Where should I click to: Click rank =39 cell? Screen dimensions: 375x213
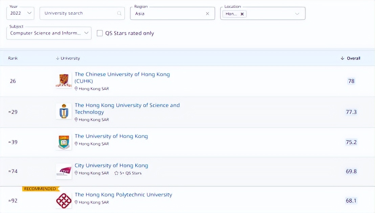click(13, 142)
